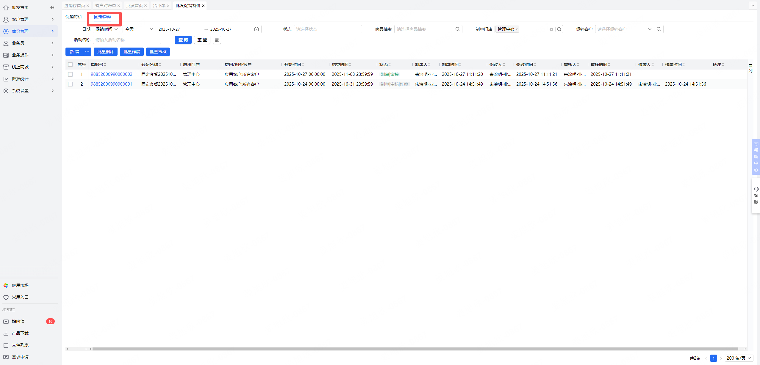Click ellipsis more button next to 新增
The width and height of the screenshot is (760, 365).
(x=87, y=52)
